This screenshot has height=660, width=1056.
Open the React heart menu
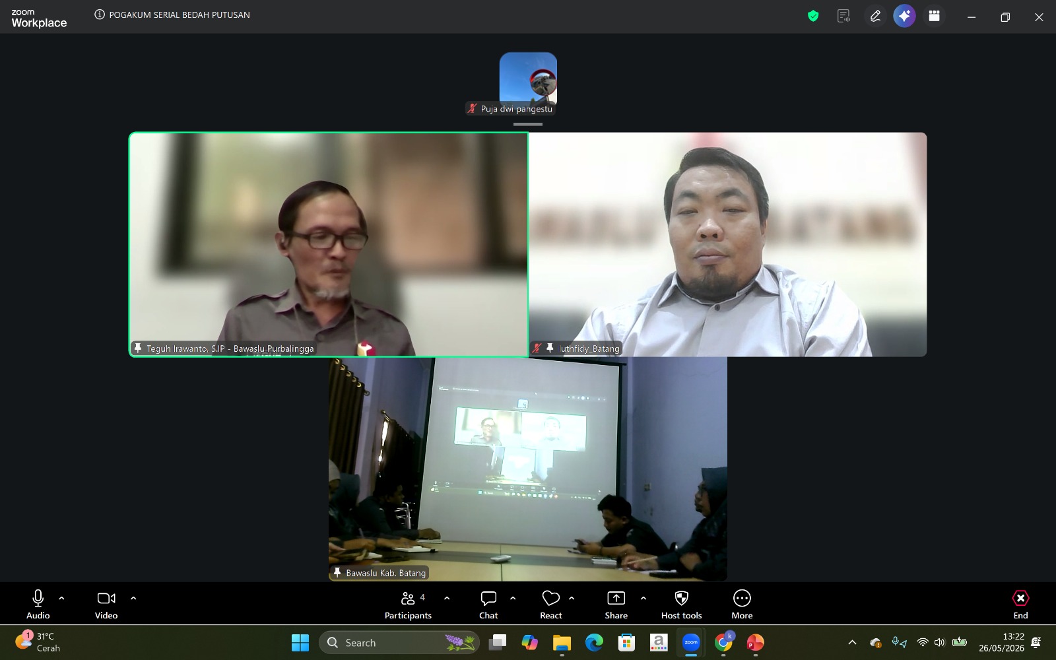pyautogui.click(x=551, y=605)
